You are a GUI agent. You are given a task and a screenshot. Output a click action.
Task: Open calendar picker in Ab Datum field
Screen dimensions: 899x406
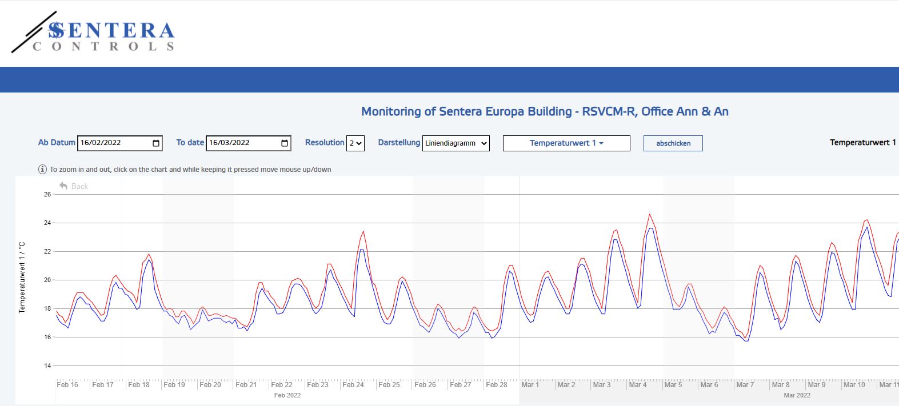(x=156, y=143)
